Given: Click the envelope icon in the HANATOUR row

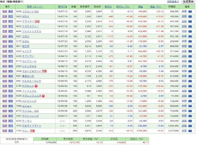Looking at the screenshot, I should (x=190, y=81).
